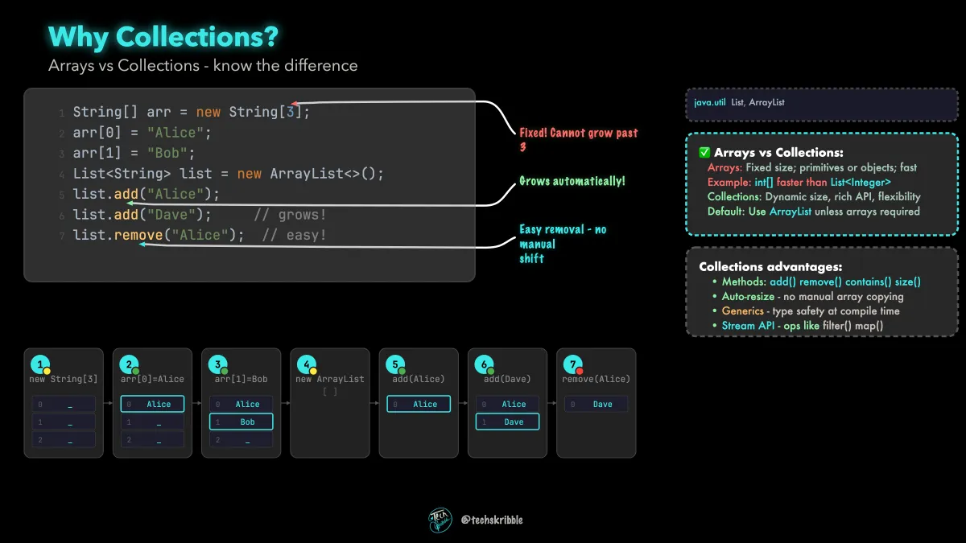
Task: Click the "add(Alice)" step card label
Action: (419, 379)
